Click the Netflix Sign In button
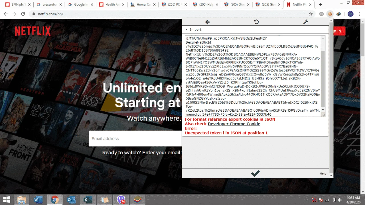 (339, 31)
